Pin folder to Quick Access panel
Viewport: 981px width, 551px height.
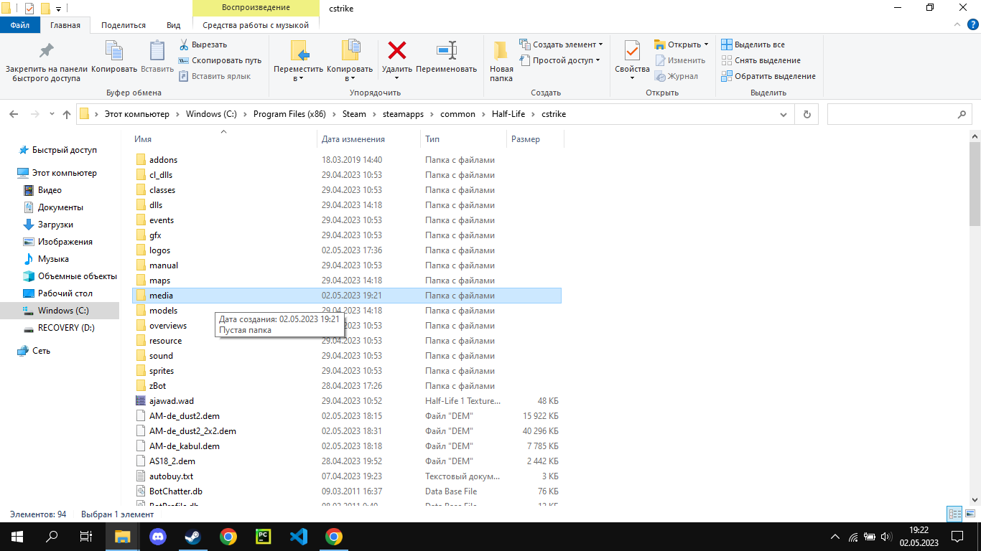(x=47, y=61)
